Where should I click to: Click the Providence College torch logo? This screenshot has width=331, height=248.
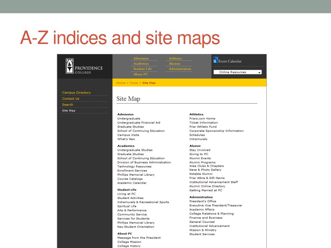(x=69, y=66)
